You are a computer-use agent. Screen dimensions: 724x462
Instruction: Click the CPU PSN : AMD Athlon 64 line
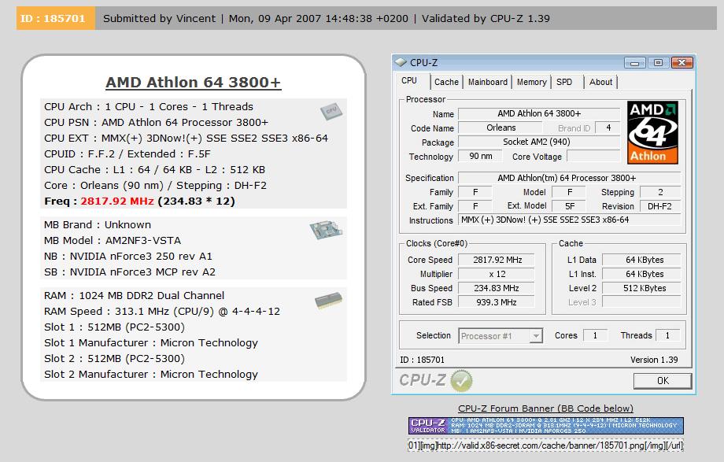pos(156,123)
